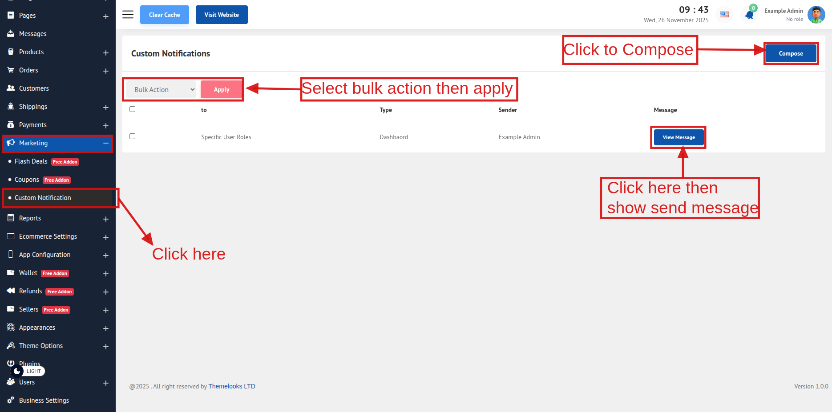Click the Messages envelope icon in sidebar

(x=11, y=34)
